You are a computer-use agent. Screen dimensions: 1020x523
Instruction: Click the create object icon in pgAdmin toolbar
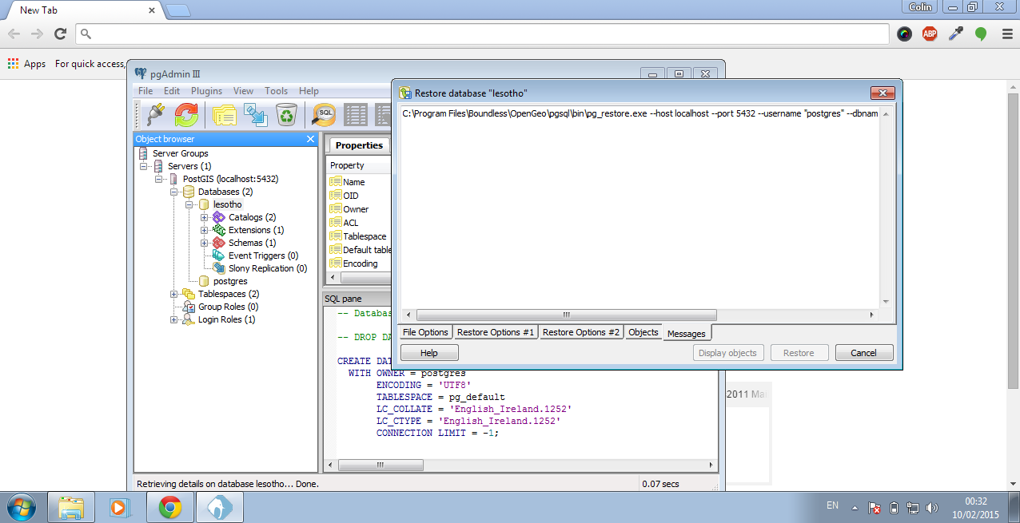tap(256, 115)
